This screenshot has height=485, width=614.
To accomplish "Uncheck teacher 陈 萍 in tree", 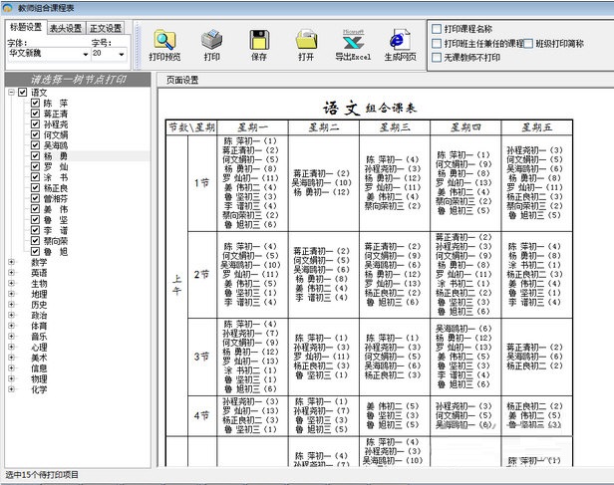I will [x=35, y=104].
